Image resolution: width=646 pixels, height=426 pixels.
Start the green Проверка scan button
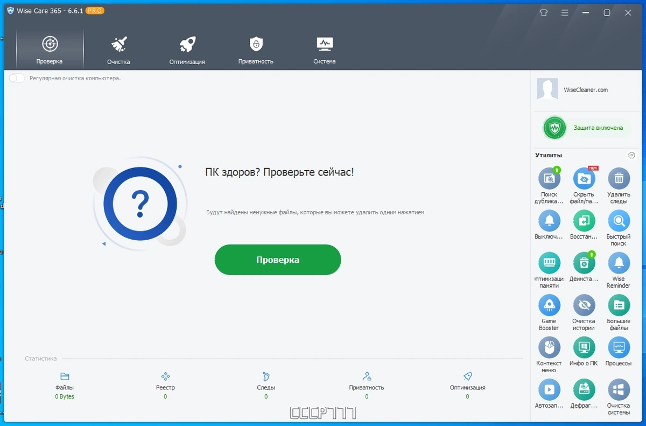tap(278, 260)
